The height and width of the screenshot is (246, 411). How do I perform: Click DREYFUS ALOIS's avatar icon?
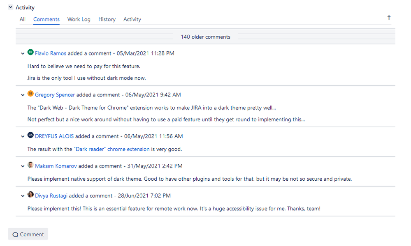(30, 136)
